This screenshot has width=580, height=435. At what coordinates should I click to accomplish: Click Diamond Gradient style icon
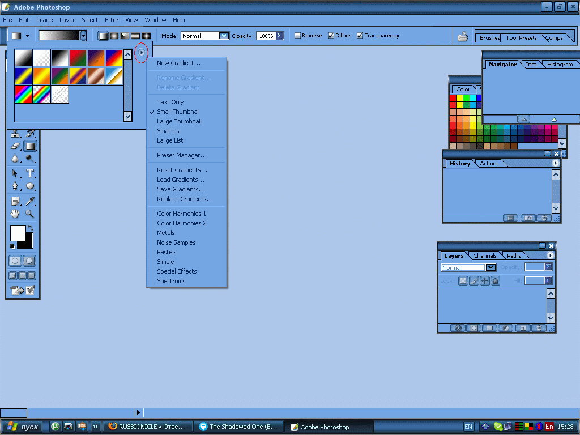[x=146, y=36]
